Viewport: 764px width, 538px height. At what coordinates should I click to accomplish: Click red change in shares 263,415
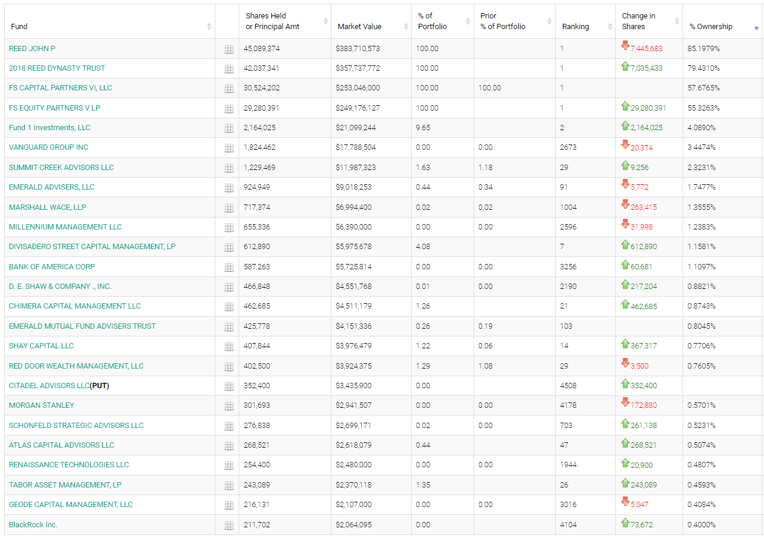pyautogui.click(x=644, y=207)
